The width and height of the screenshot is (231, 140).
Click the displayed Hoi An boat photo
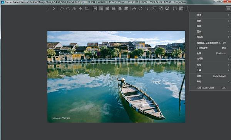pyautogui.click(x=116, y=77)
